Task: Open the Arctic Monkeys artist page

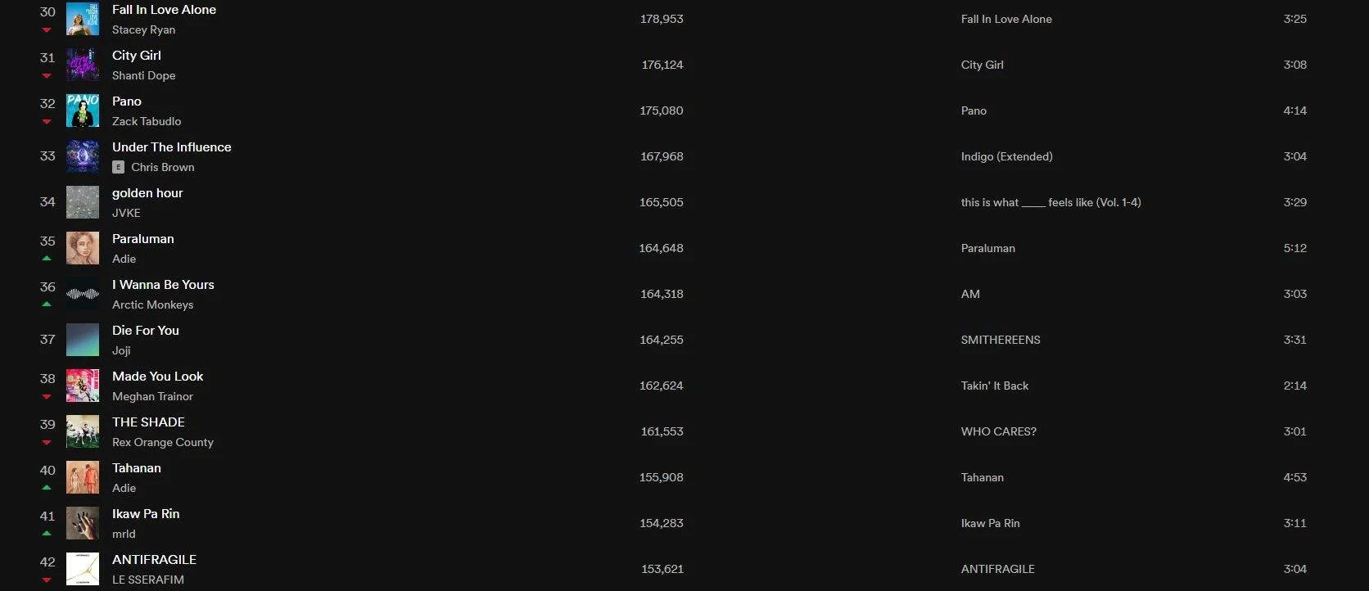Action: coord(153,305)
